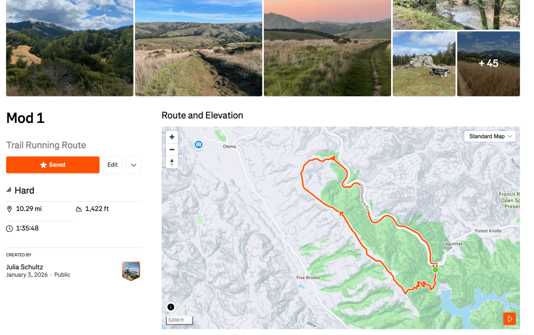Open the picnic table boulder photo
534x335 pixels.
click(x=424, y=64)
